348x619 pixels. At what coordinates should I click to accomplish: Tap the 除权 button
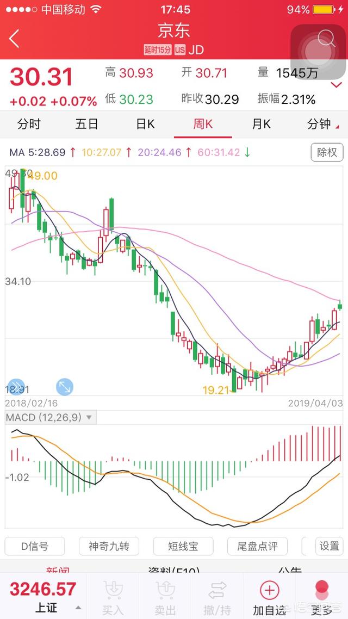click(327, 152)
